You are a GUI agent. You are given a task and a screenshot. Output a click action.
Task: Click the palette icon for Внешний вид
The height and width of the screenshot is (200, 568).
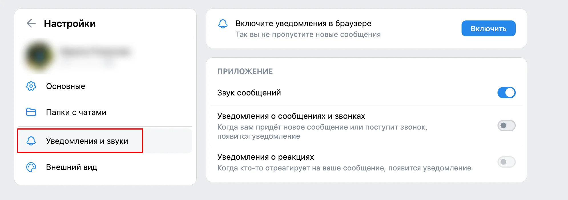(31, 167)
